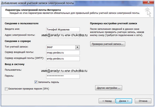Focus the Пользователь login field
Viewport: 155px width, 107px height.
(x=63, y=70)
